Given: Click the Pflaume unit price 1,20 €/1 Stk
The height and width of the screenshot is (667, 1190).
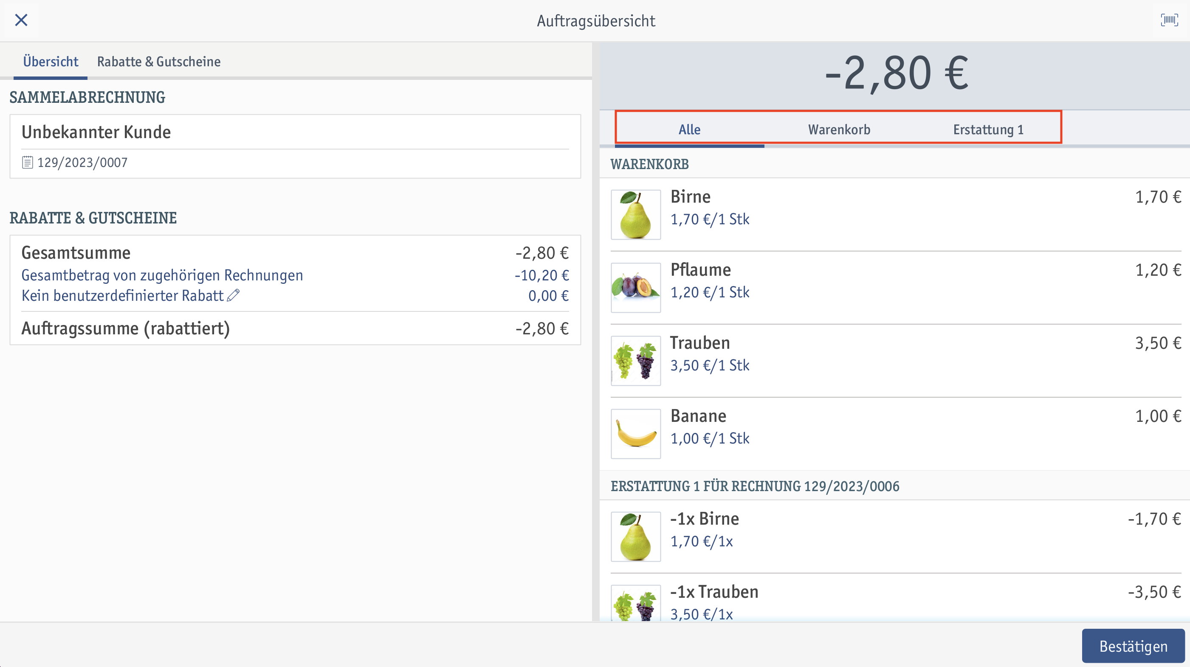Looking at the screenshot, I should 710,292.
